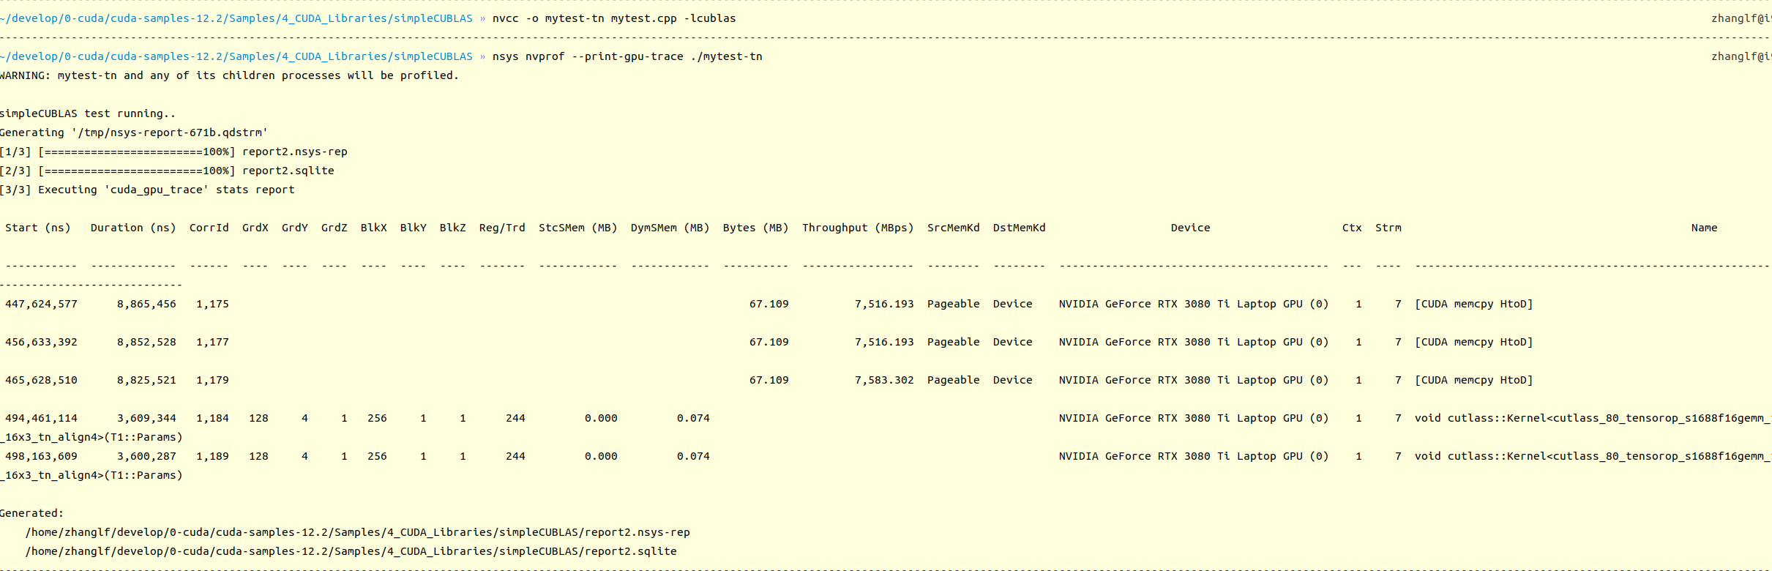Screen dimensions: 1772x571
Task: Click start time value 494,461,114
Action: [42, 418]
